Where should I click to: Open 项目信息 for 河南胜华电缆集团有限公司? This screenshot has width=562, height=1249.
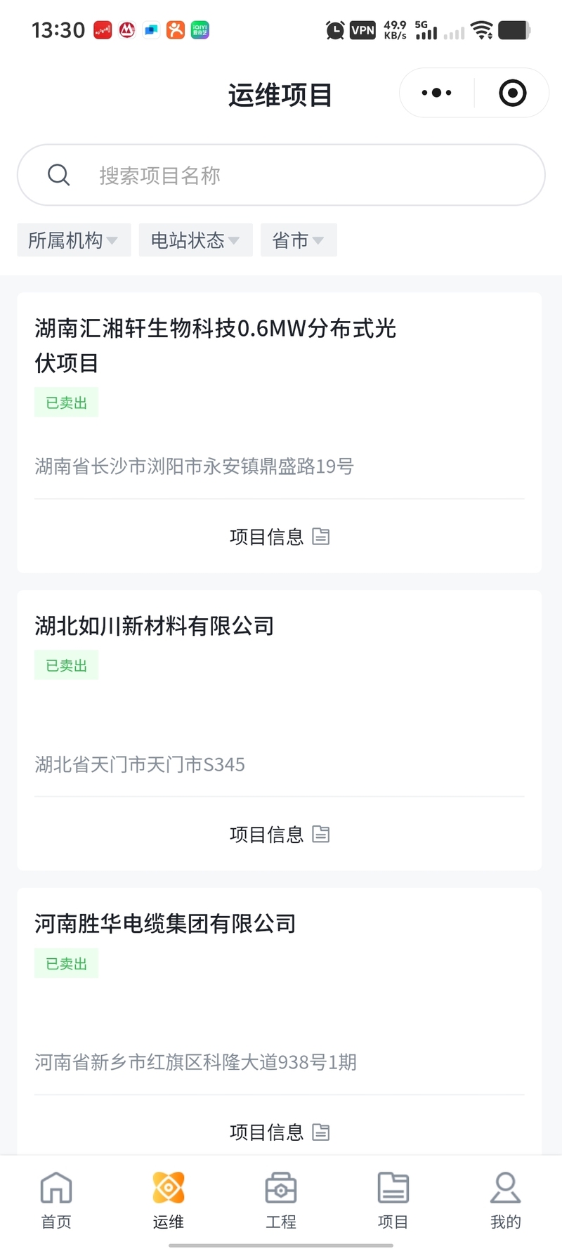pyautogui.click(x=279, y=1132)
